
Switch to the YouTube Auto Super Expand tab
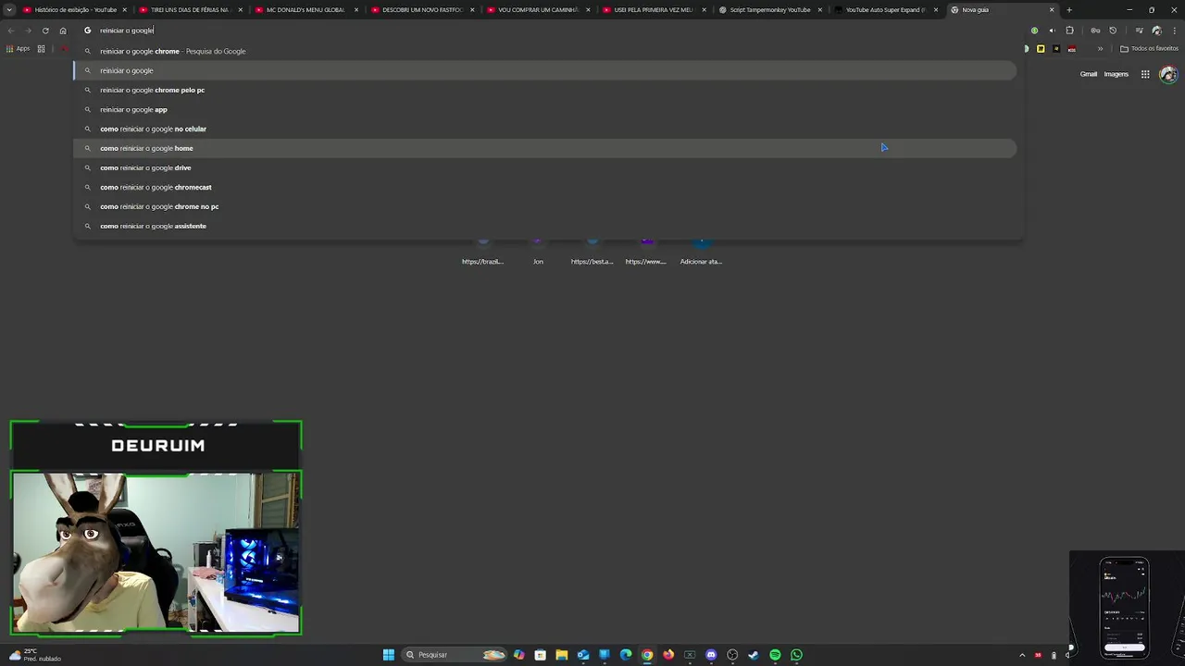[885, 10]
